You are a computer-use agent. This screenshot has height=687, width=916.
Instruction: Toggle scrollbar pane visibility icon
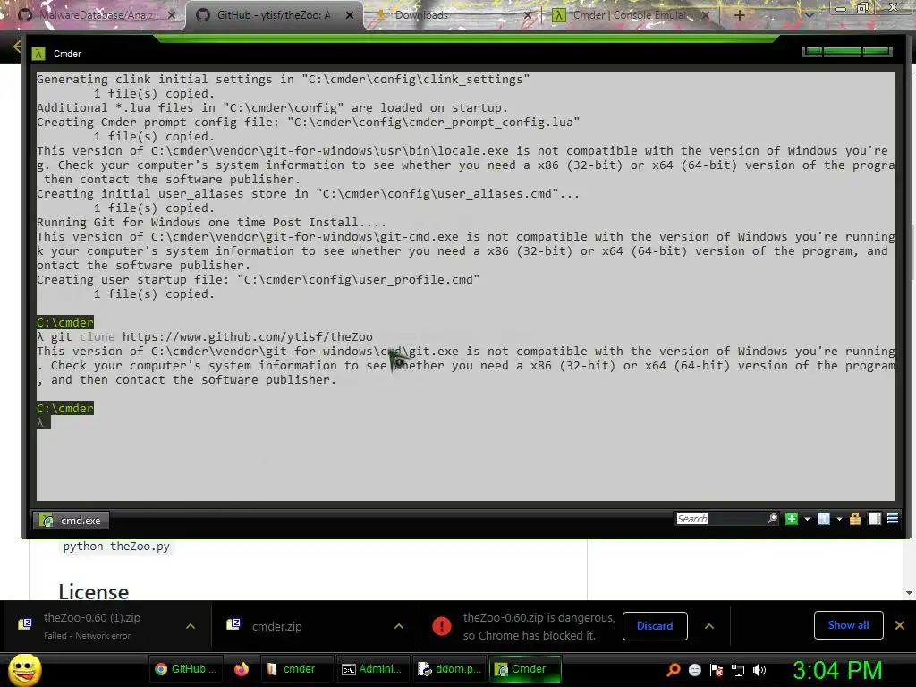pyautogui.click(x=875, y=519)
